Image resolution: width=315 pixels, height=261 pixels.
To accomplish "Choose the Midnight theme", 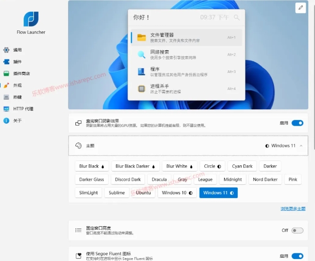I will pos(233,179).
